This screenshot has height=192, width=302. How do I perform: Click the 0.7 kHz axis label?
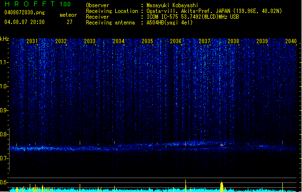coord(4,158)
